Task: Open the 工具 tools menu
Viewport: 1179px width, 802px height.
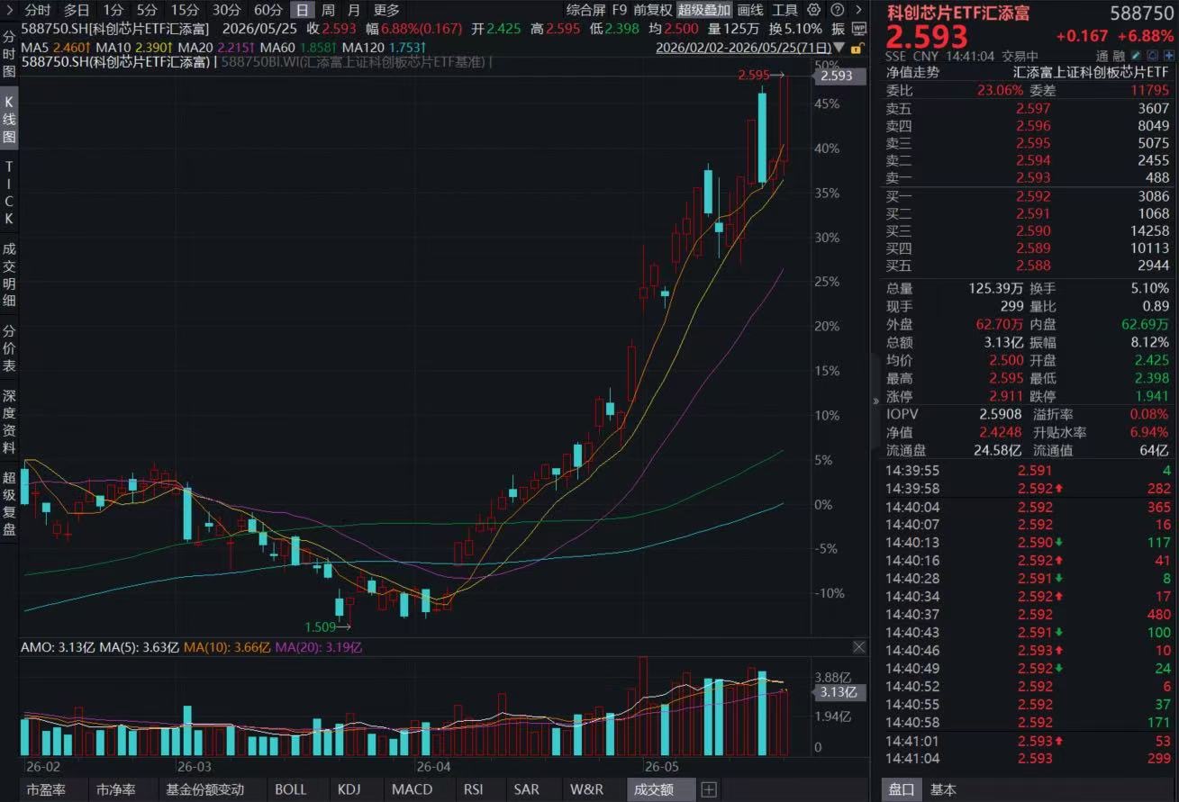Action: pos(785,10)
